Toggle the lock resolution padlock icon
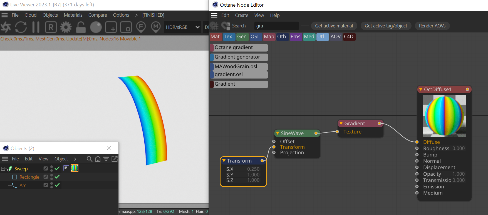The image size is (488, 215). pos(81,27)
